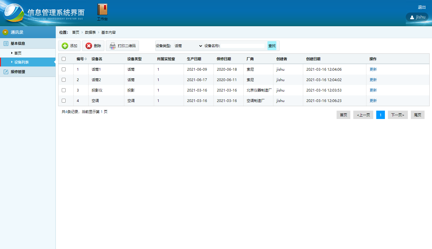Open 设备列表 in the sidebar
The image size is (432, 249).
pos(21,62)
